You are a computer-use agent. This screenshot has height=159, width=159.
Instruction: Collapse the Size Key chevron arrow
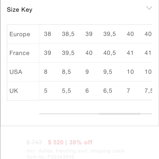pos(149,8)
